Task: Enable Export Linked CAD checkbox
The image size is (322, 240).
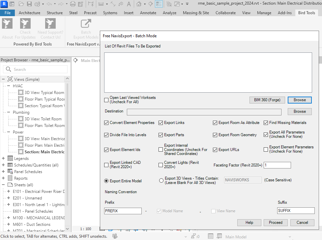Action: point(106,165)
